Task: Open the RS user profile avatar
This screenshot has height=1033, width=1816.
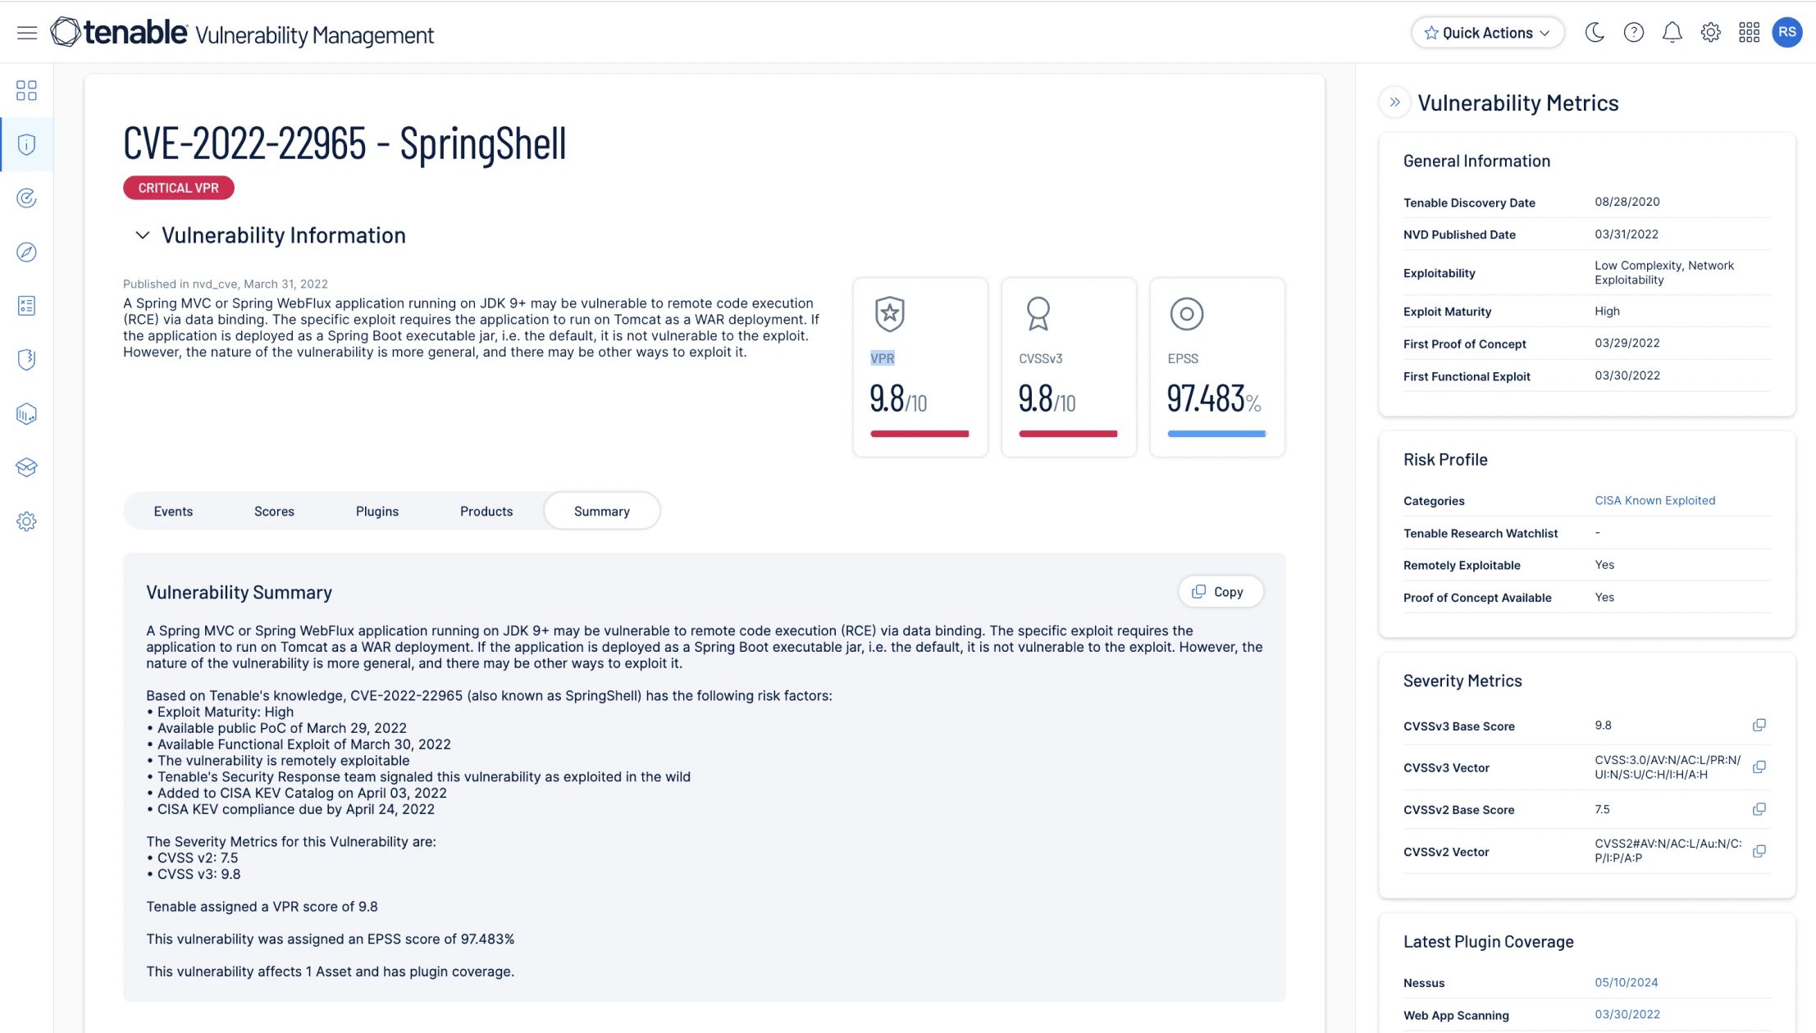Action: [1787, 33]
